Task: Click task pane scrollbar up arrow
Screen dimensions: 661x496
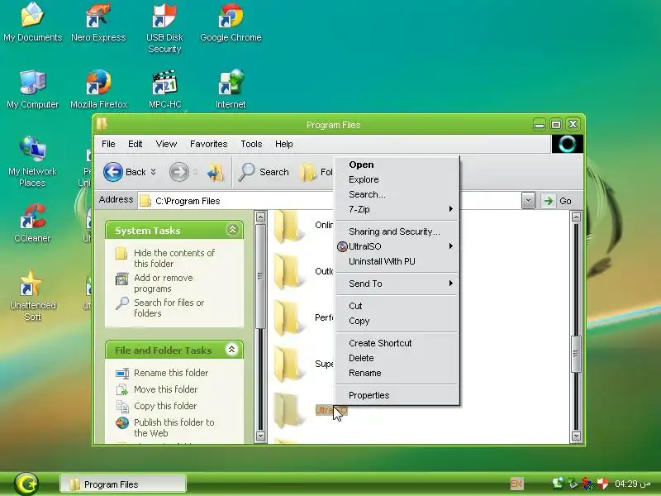Action: click(x=260, y=217)
